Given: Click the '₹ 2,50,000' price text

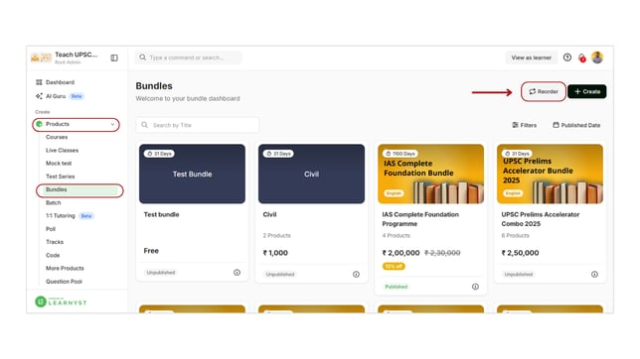Looking at the screenshot, I should pos(520,253).
